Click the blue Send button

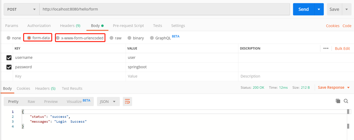tap(303, 9)
